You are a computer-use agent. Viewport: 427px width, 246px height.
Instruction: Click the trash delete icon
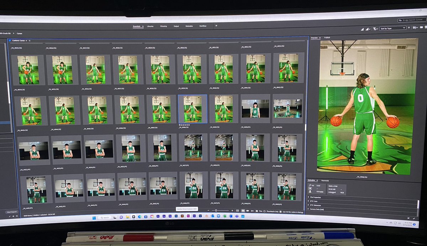426,27
